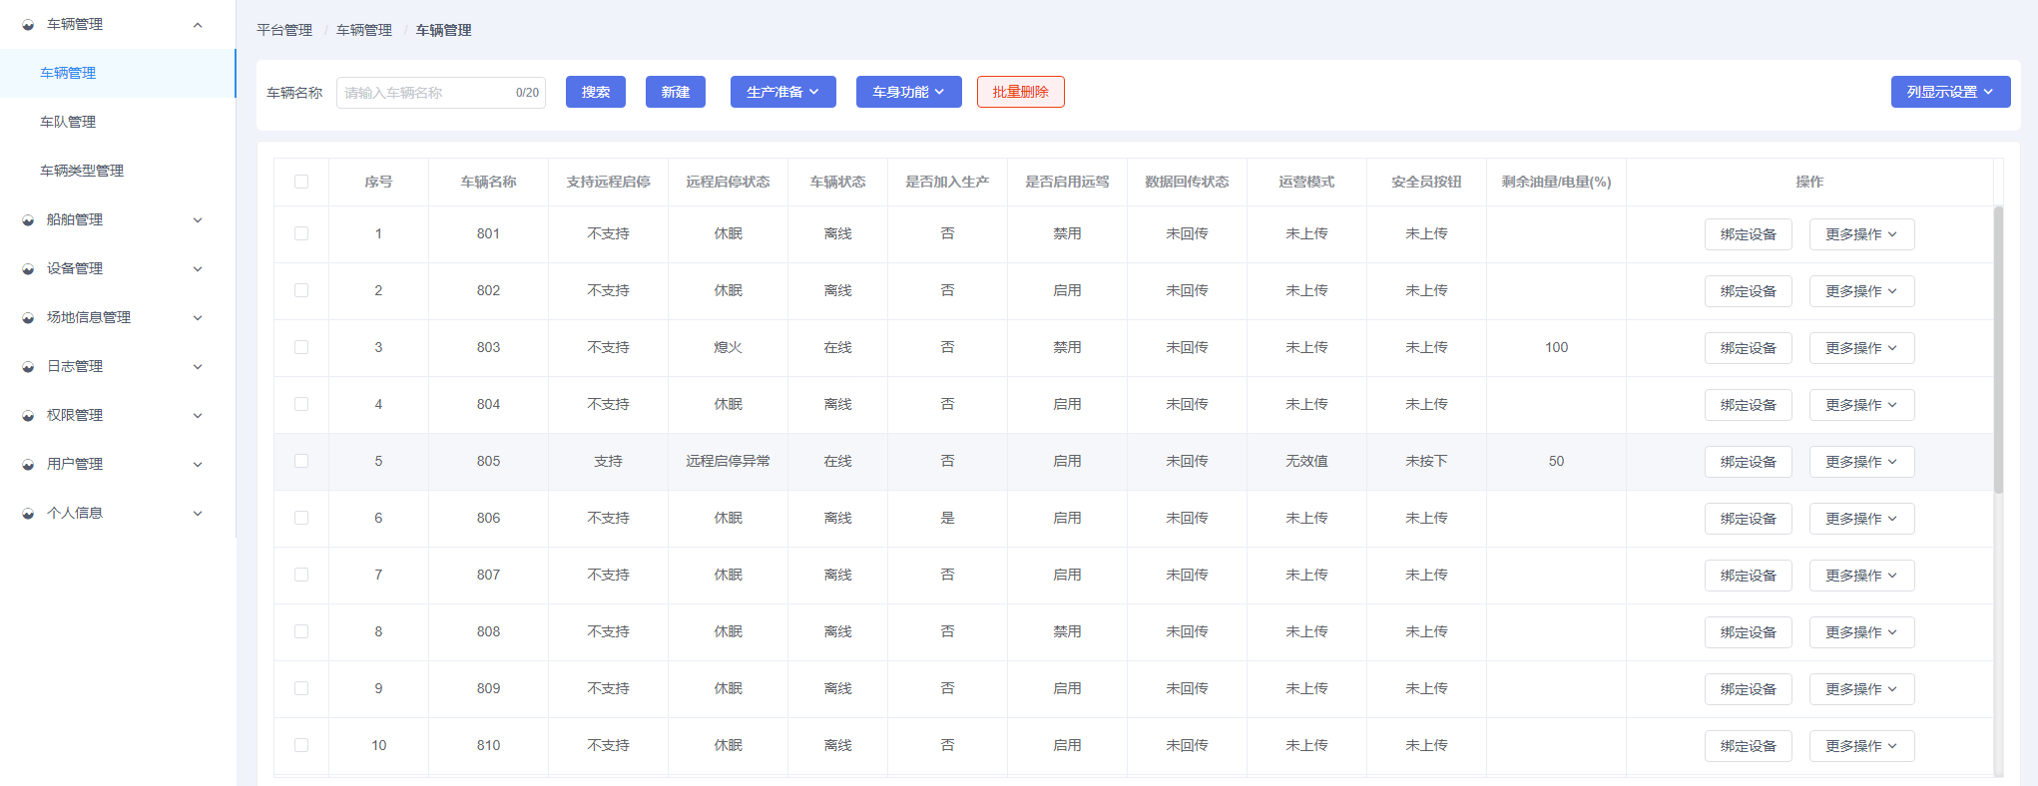Viewport: 2038px width, 786px height.
Task: Open 更多操作 for vehicle 801
Action: 1861,234
